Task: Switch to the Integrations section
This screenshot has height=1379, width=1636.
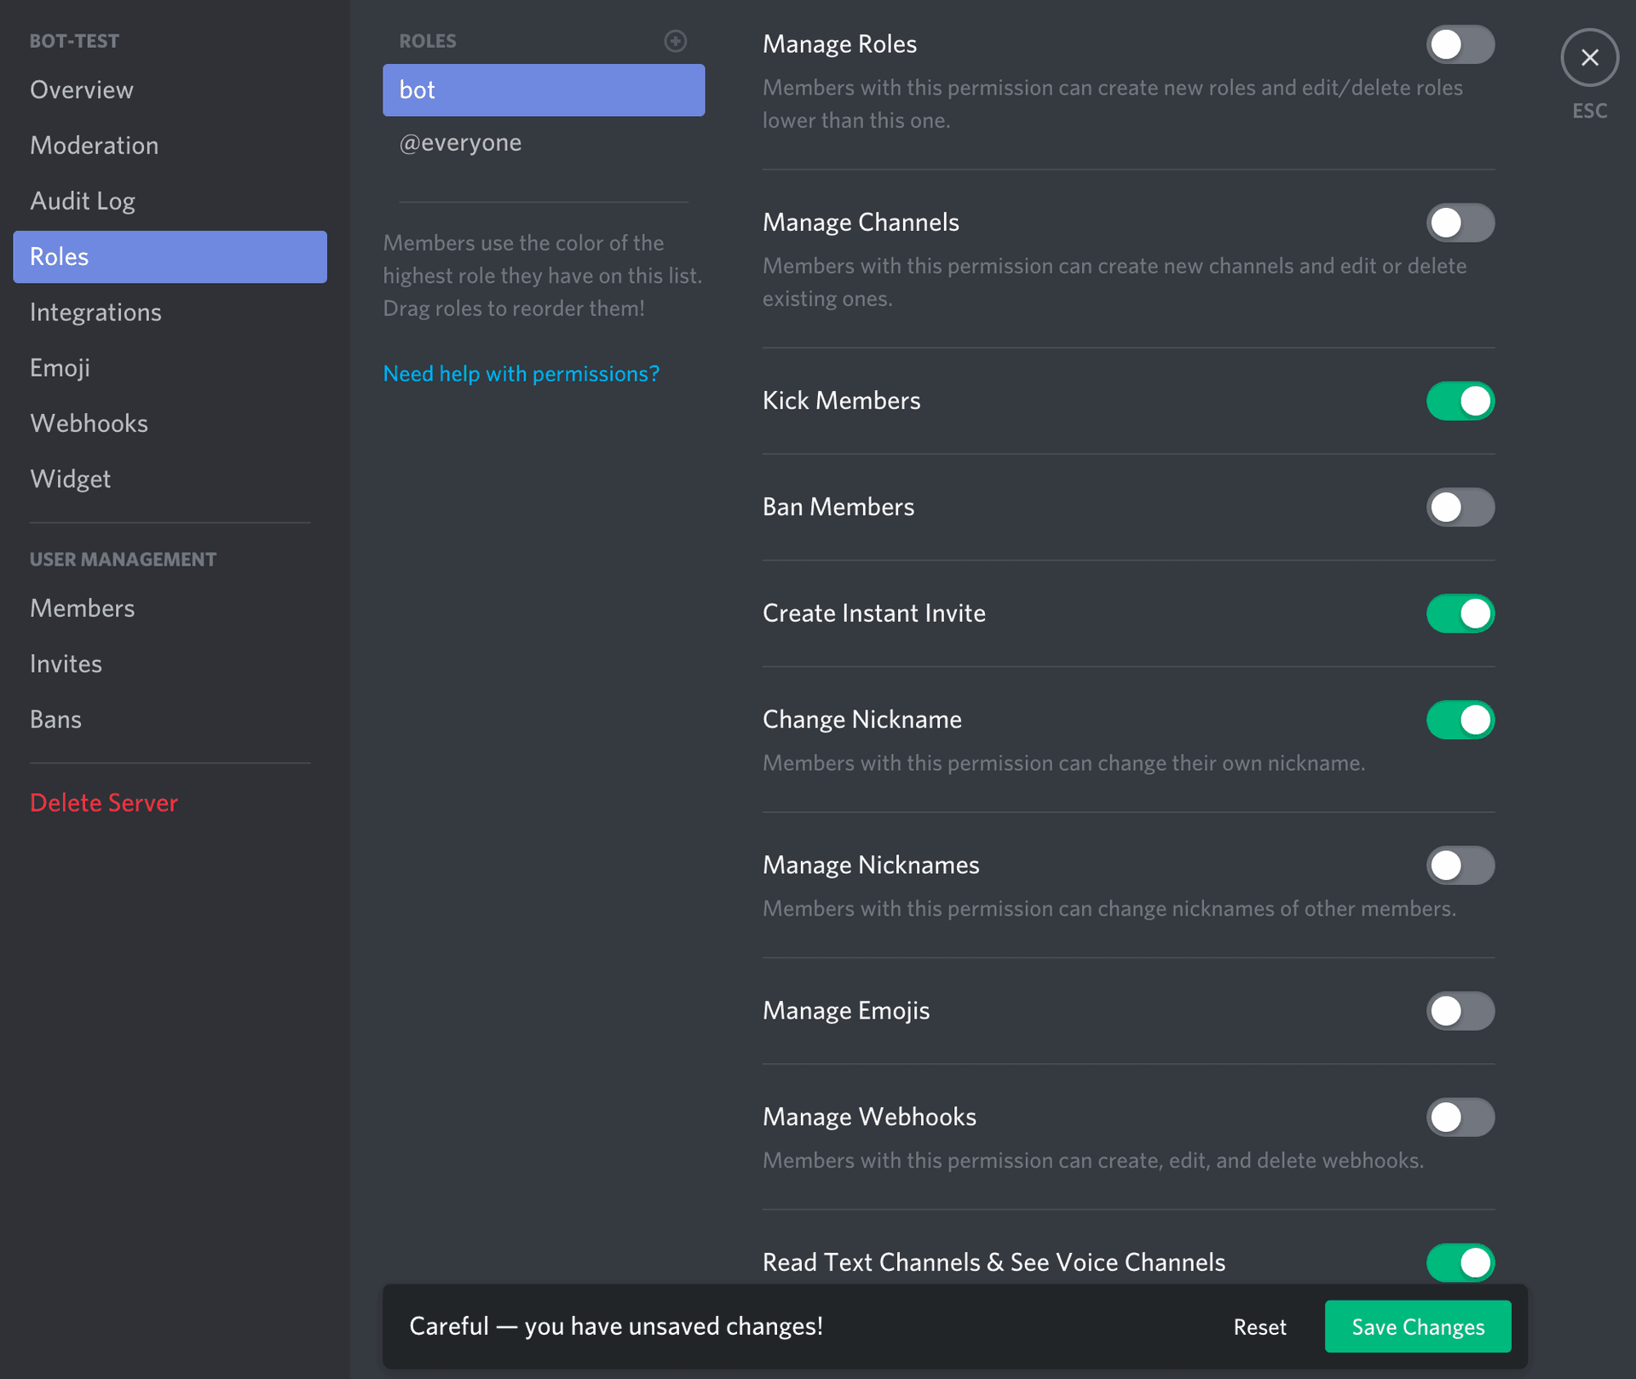Action: click(95, 312)
